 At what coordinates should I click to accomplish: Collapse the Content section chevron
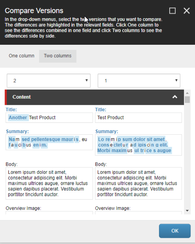tap(175, 97)
